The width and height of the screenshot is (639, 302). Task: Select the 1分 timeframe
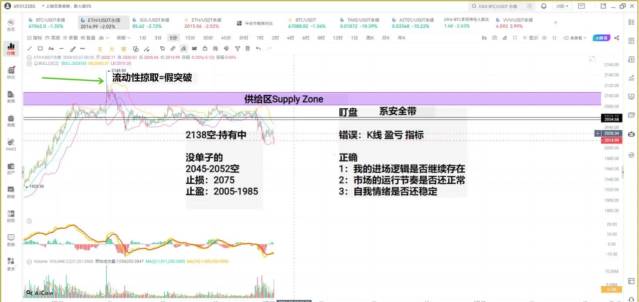[x=143, y=38]
